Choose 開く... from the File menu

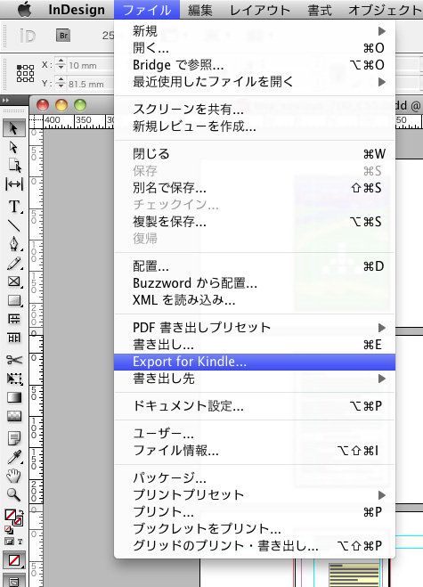(x=255, y=48)
